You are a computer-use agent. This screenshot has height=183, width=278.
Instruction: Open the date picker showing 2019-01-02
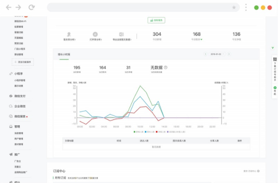click(x=217, y=54)
